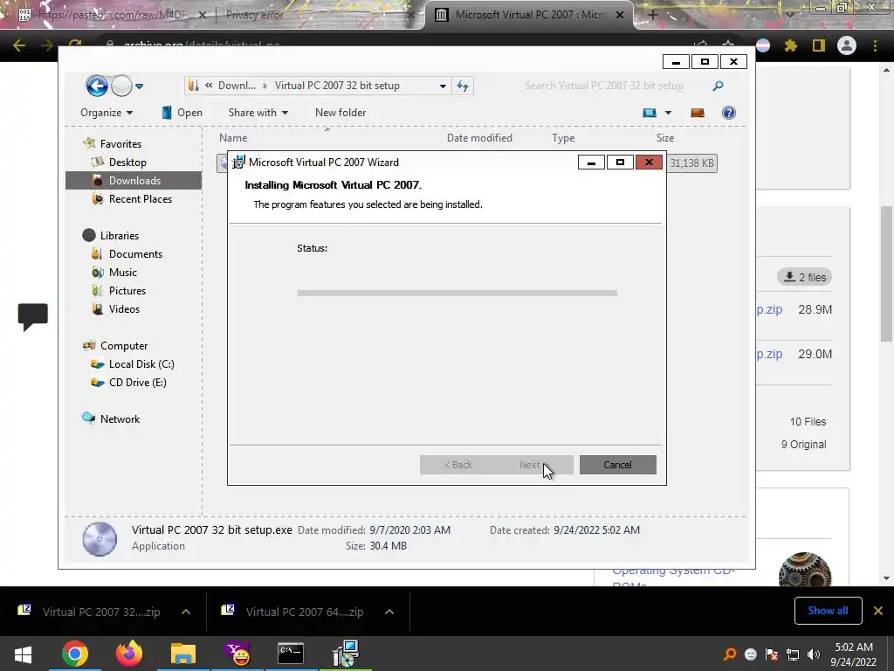
Task: Open the 28.9M zip link
Action: (769, 309)
